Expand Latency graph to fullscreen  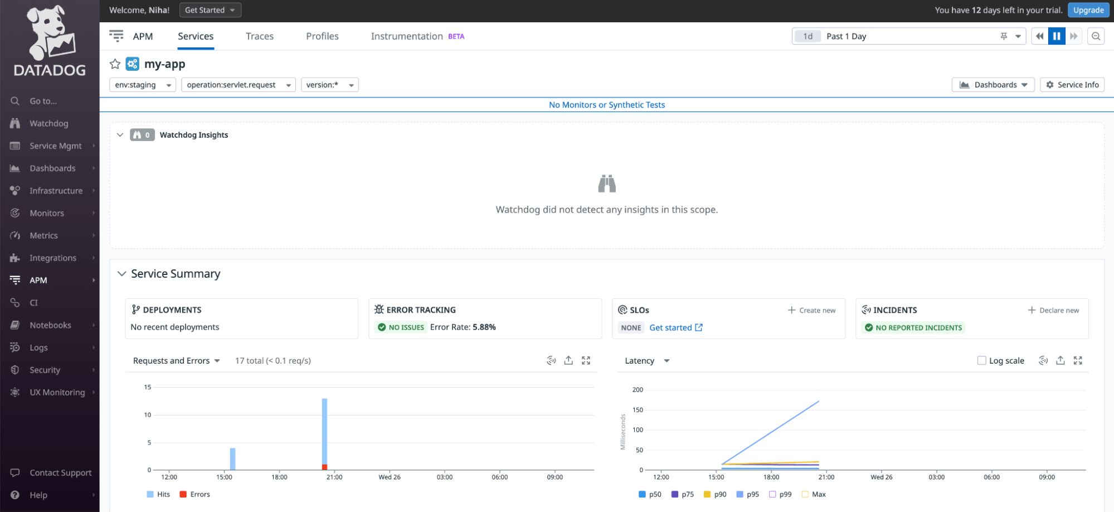1078,360
